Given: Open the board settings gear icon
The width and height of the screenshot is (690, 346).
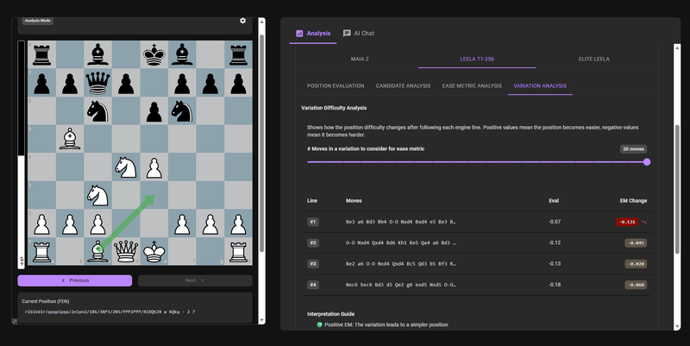Looking at the screenshot, I should [x=242, y=20].
